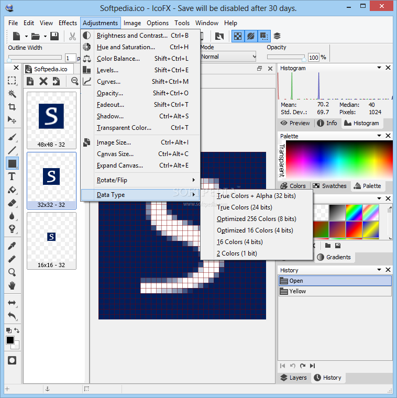Screen dimensions: 397x398
Task: Click the Softpedia.ico document tab
Action: click(x=48, y=69)
